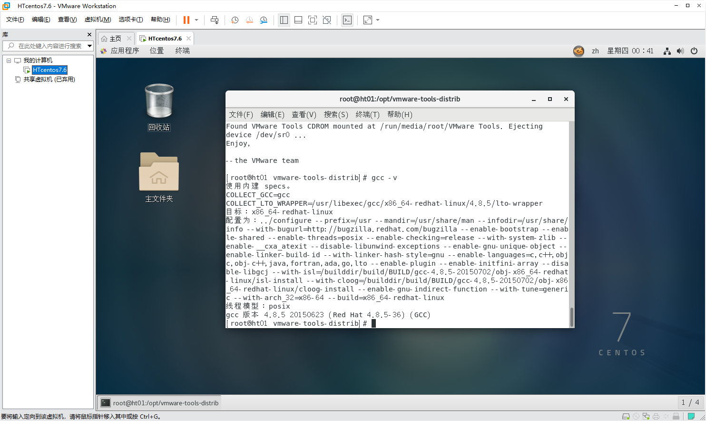706x421 pixels.
Task: Open VMware 文件(F) menu
Action: pos(15,20)
